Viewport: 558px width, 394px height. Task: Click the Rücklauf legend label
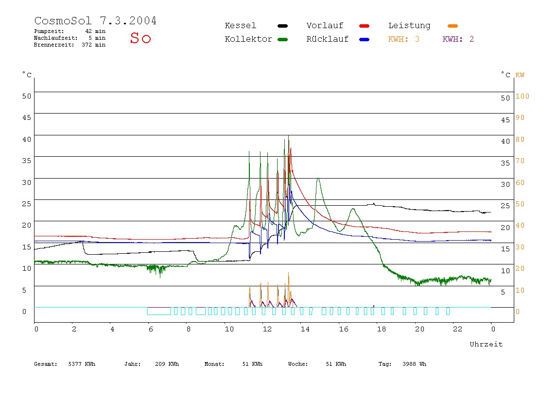328,39
